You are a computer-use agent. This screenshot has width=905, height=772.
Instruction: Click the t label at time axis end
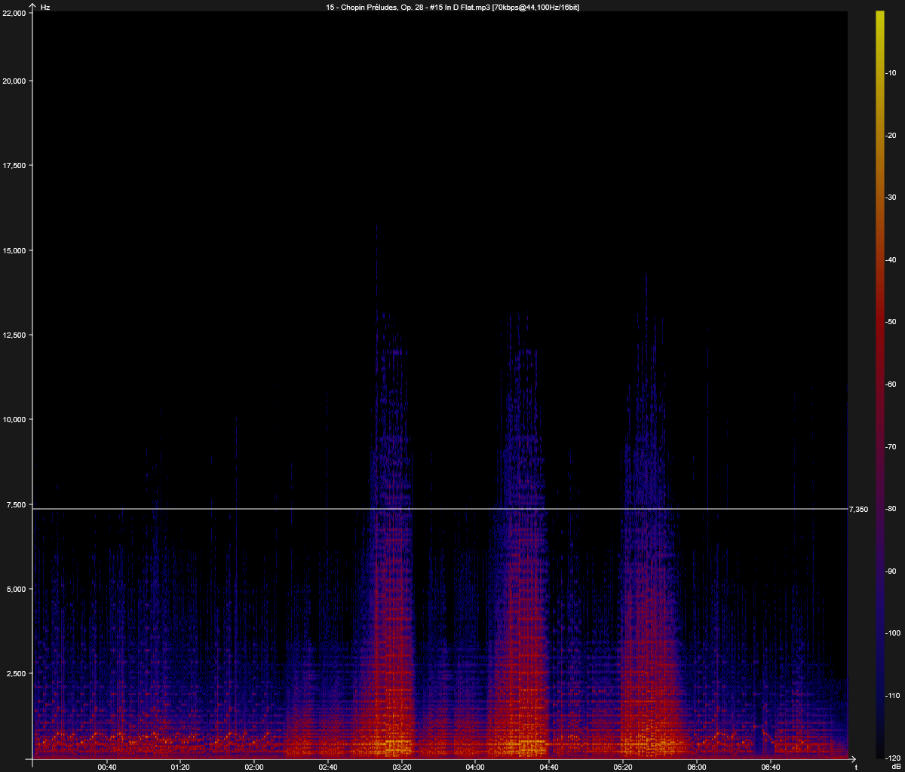[x=855, y=767]
